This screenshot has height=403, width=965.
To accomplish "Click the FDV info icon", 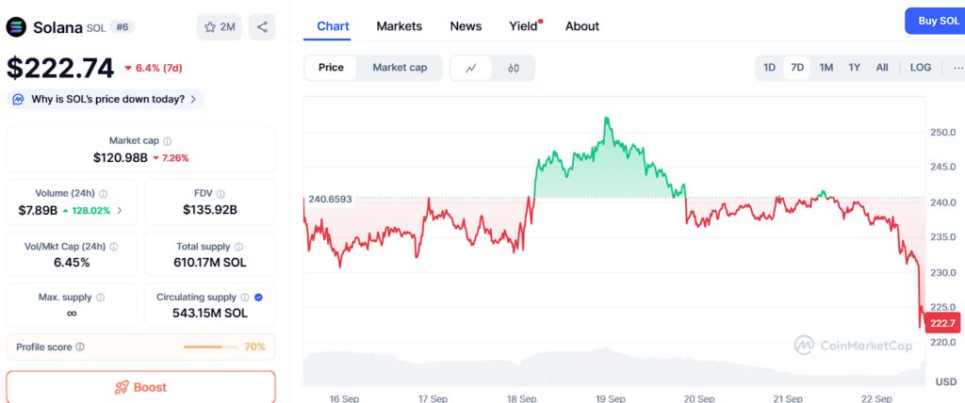I will coord(221,193).
